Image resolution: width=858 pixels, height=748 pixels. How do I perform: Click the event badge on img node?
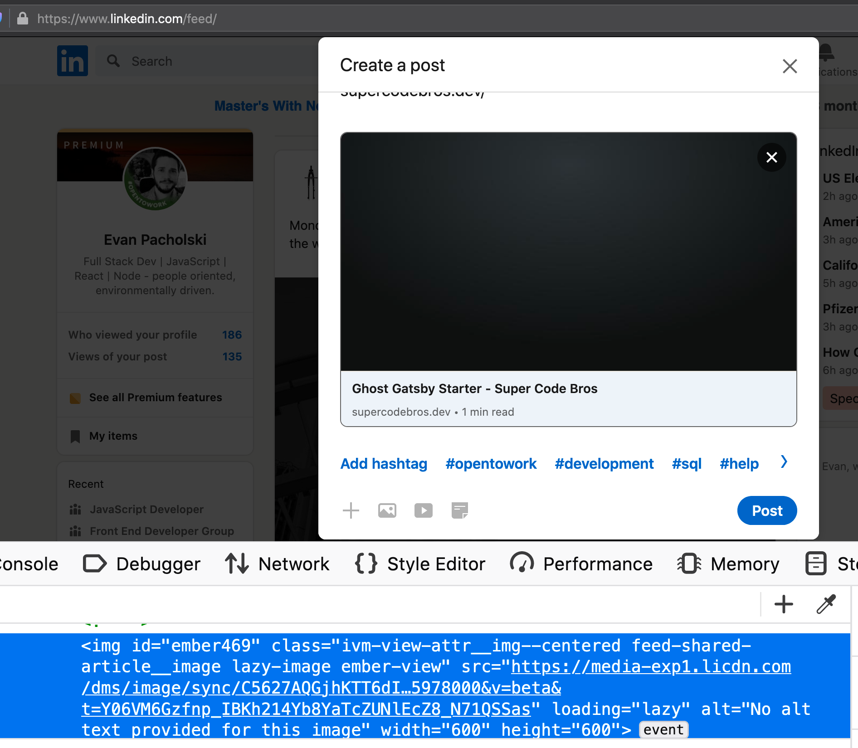pos(663,730)
